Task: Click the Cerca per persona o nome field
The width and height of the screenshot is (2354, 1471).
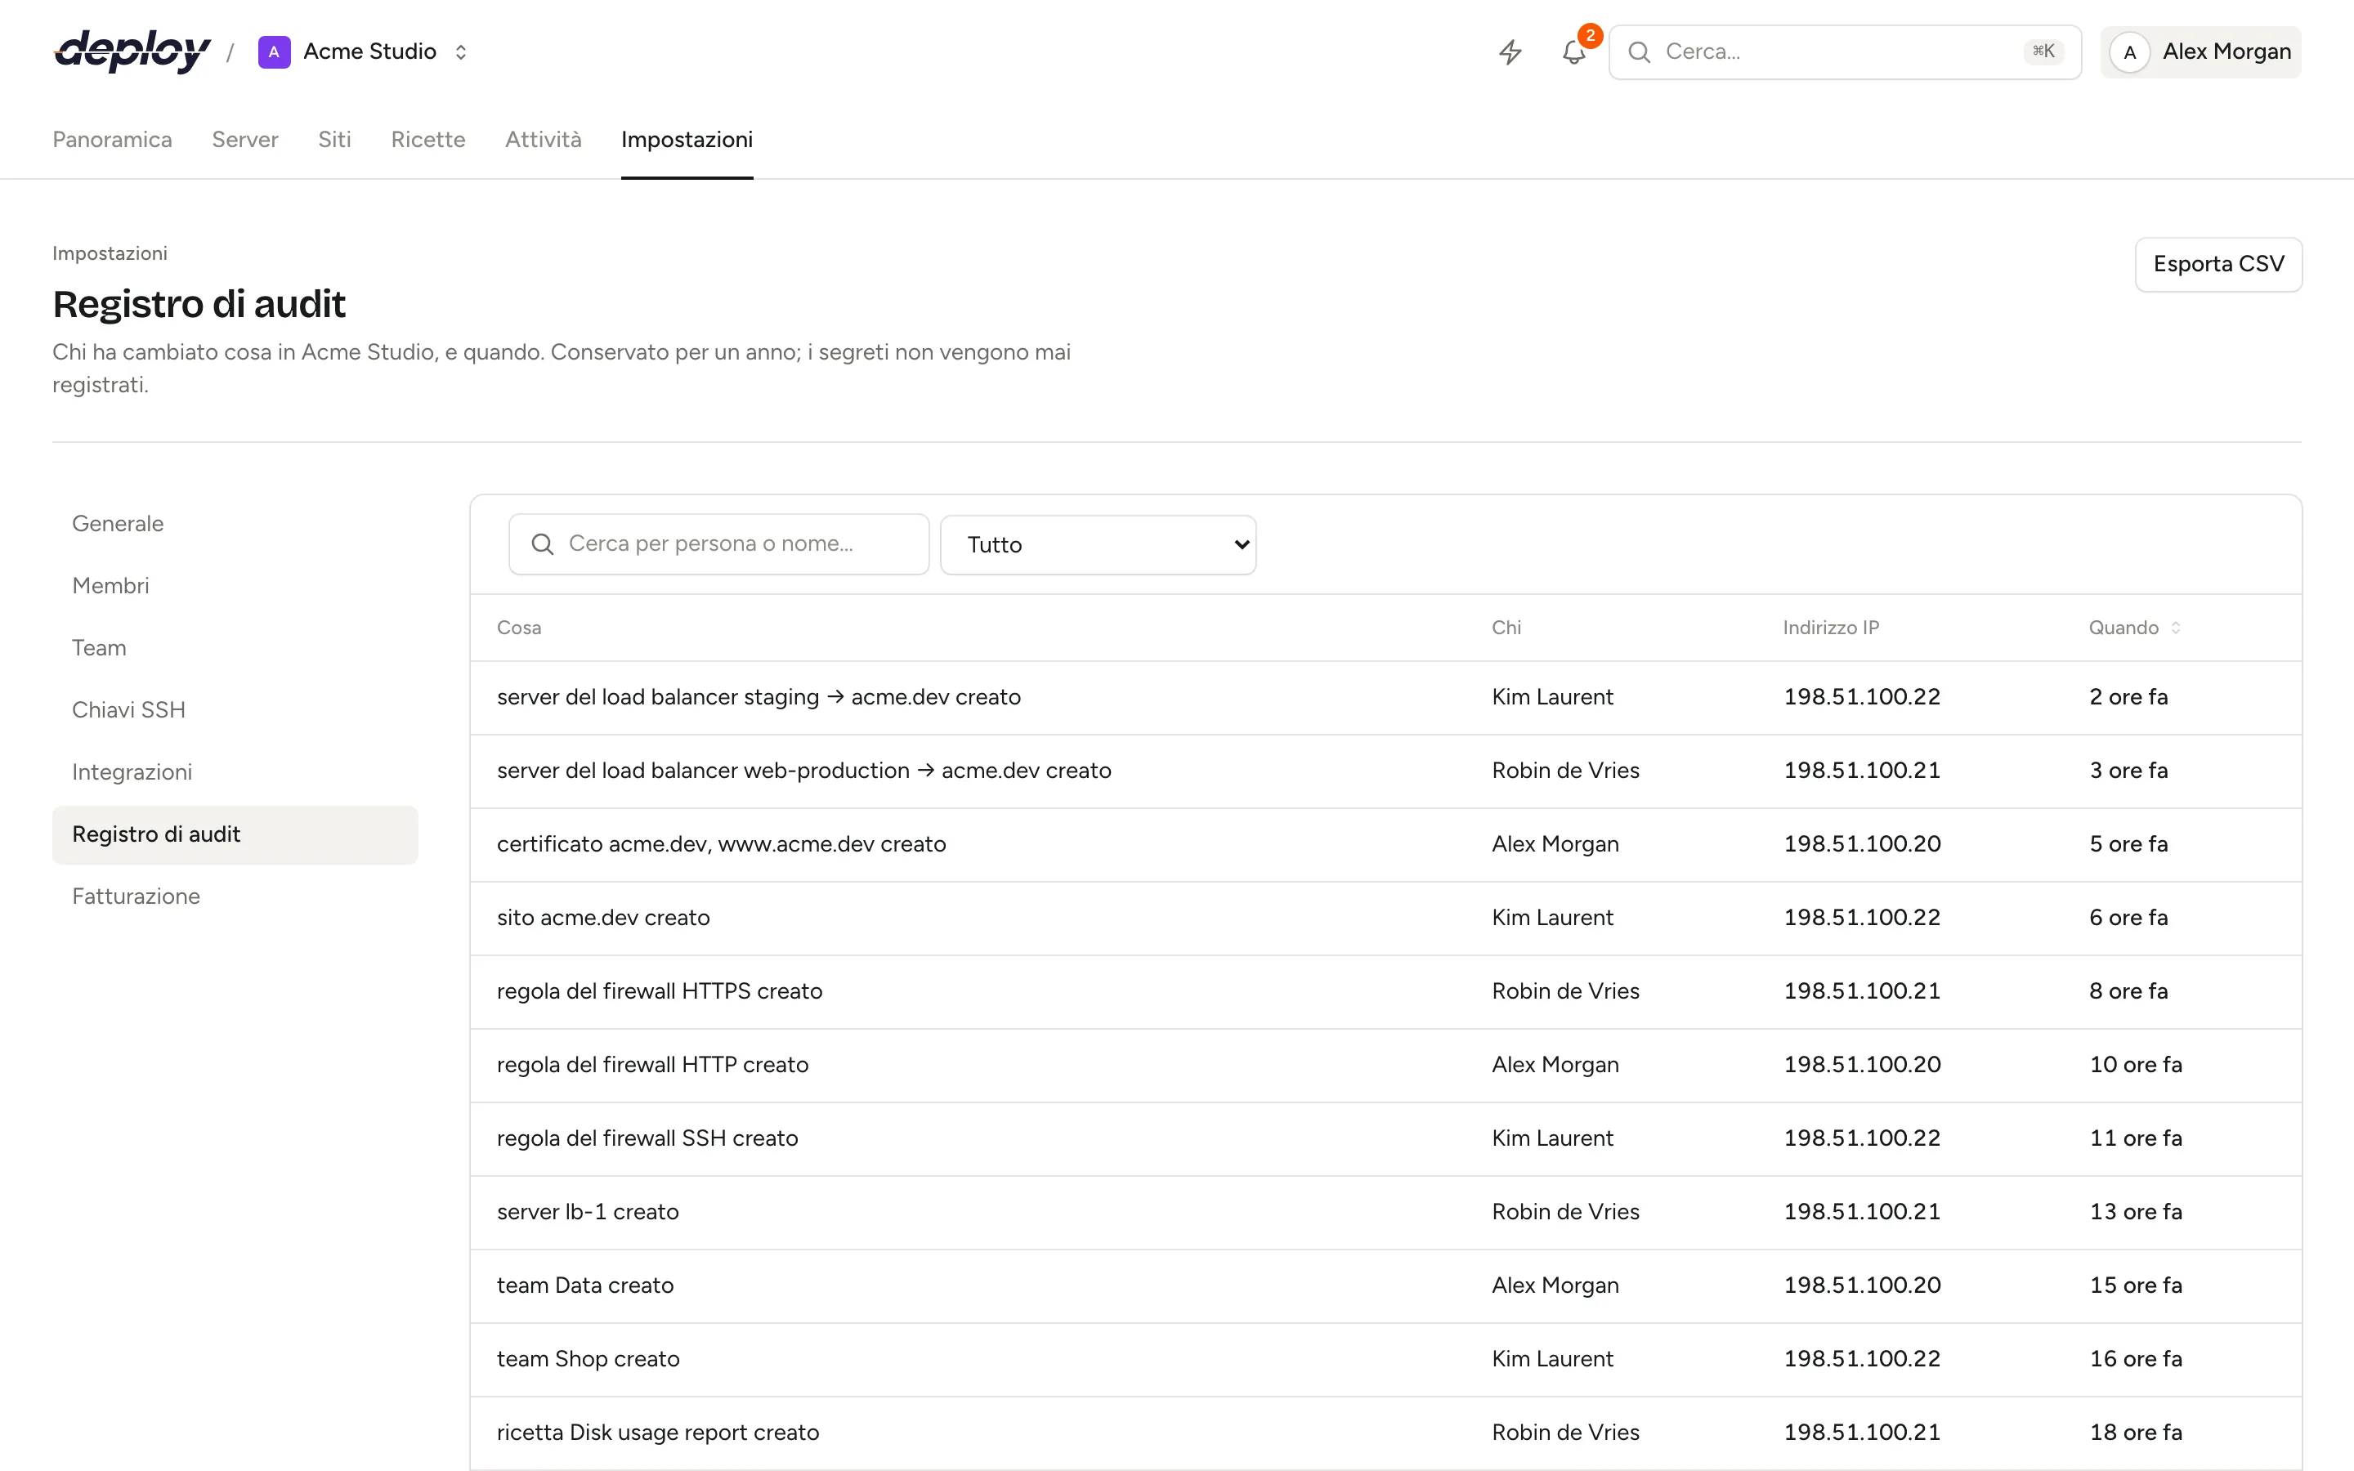Action: [718, 543]
